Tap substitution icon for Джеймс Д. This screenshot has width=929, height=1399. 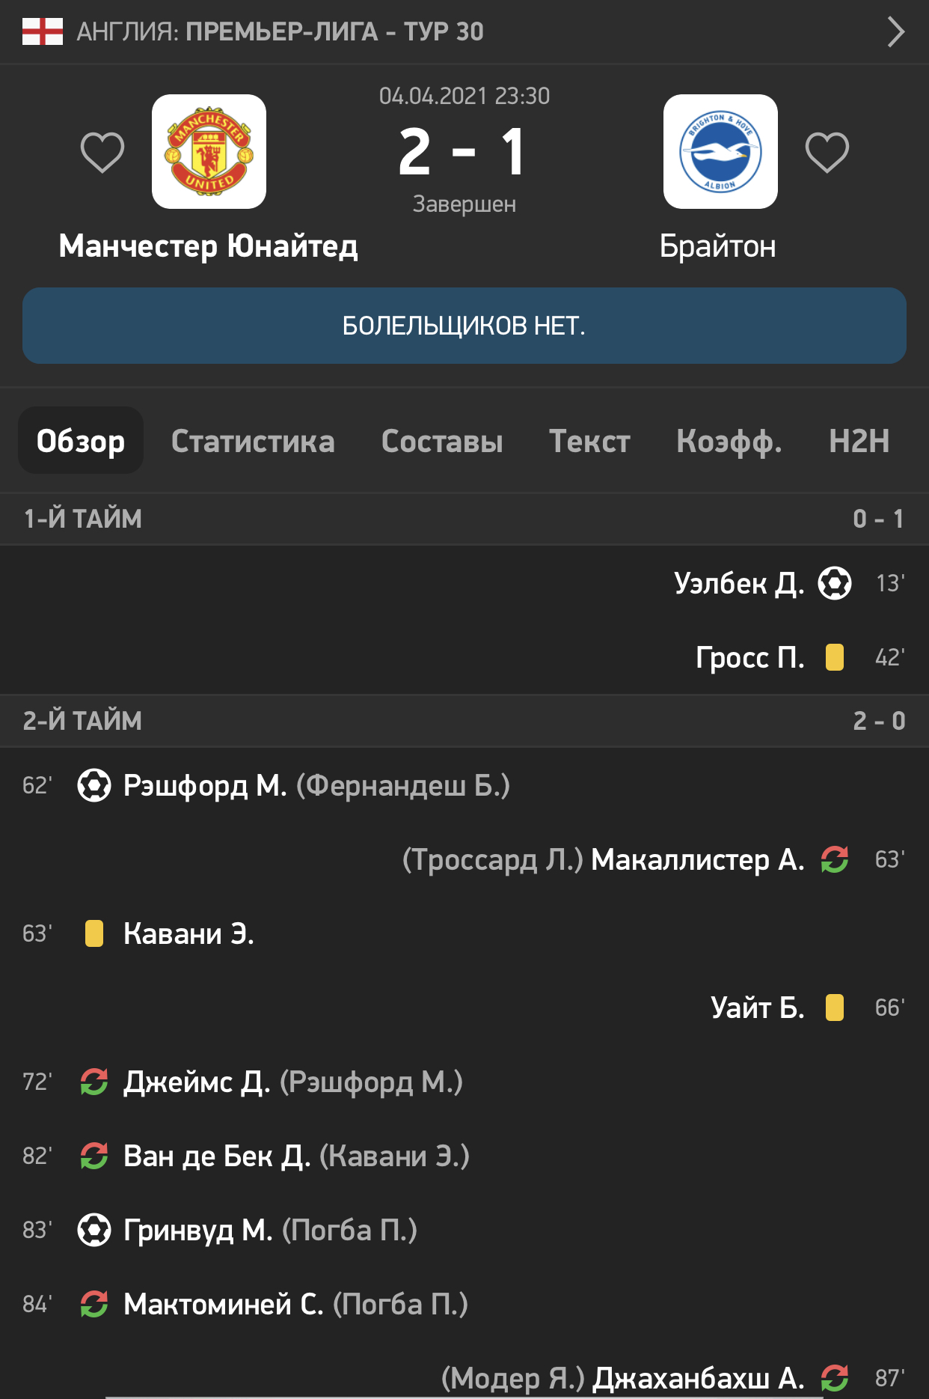pos(94,1082)
